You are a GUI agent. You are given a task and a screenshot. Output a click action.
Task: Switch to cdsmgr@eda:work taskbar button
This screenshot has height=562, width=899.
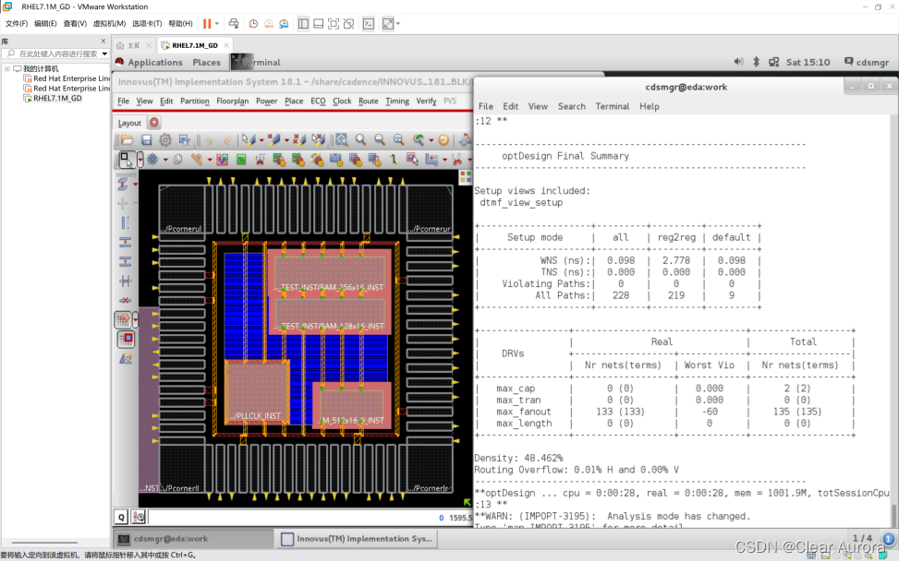(194, 539)
